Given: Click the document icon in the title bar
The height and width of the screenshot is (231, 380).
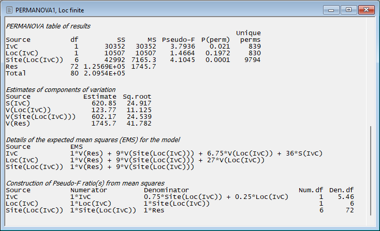Looking at the screenshot, I should (x=9, y=9).
